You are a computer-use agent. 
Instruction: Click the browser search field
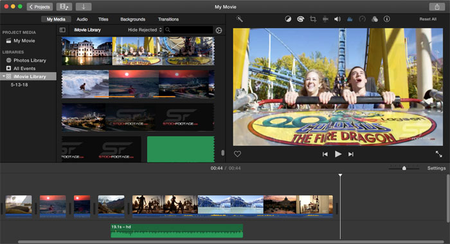pyautogui.click(x=188, y=30)
